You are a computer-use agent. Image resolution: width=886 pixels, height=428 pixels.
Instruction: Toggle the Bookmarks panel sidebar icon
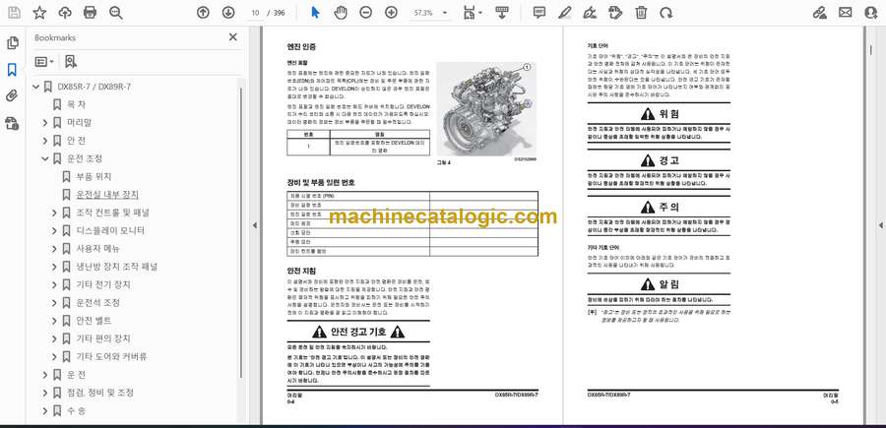point(13,70)
